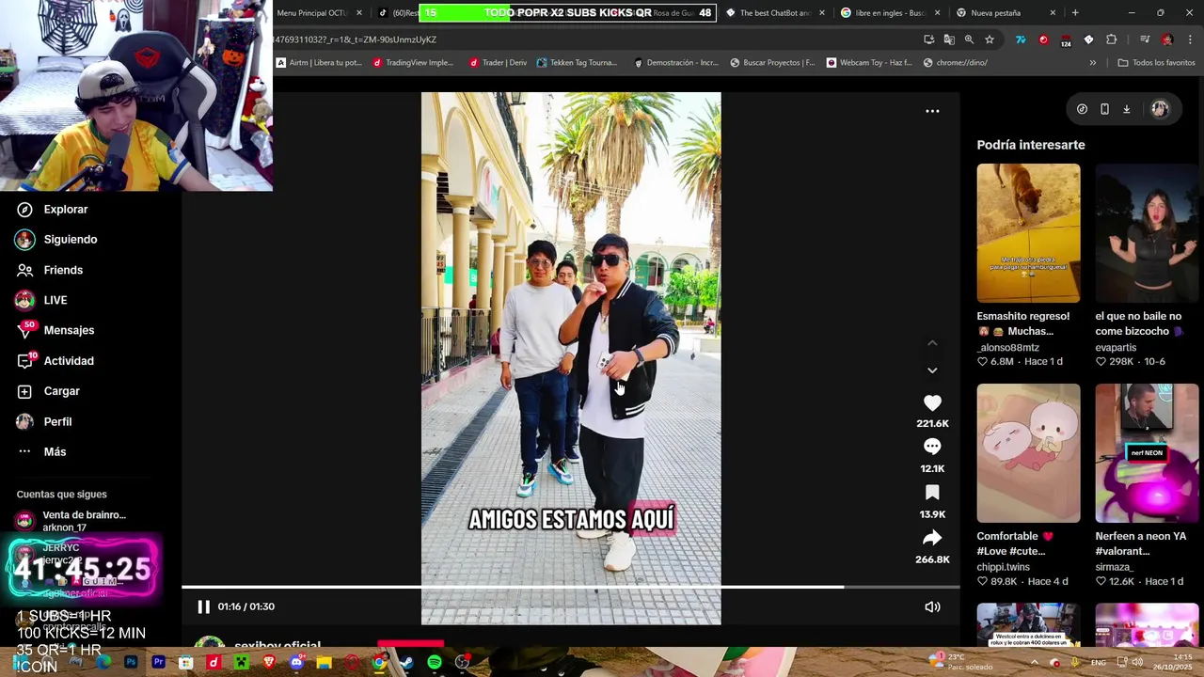Open the Extensions puzzle icon
This screenshot has height=677, width=1204.
point(1111,39)
